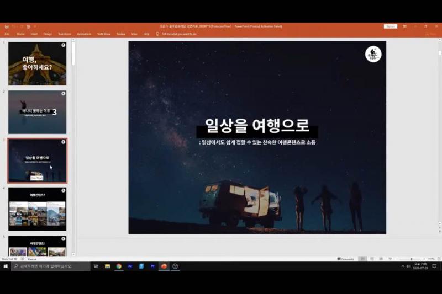Click editing area scrollbar up arrow
Image resolution: width=442 pixels, height=294 pixels.
pyautogui.click(x=440, y=40)
